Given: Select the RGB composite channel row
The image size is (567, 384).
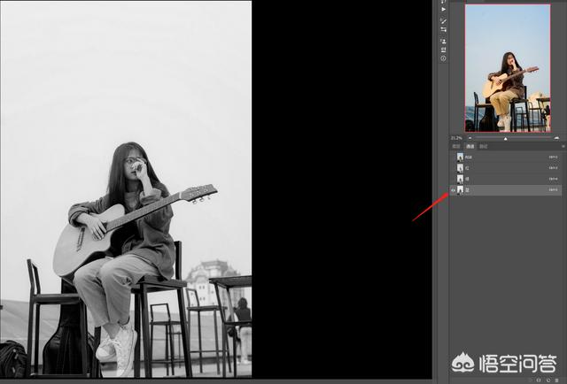Looking at the screenshot, I should [506, 157].
